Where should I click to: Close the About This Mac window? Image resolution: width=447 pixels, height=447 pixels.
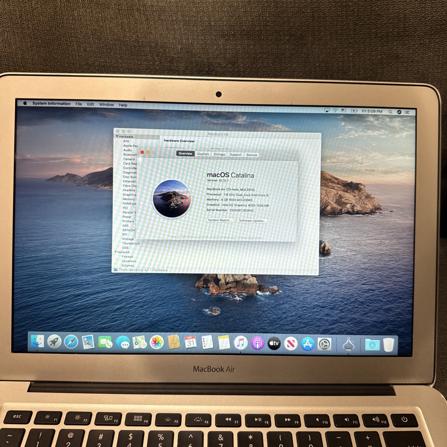(x=142, y=152)
